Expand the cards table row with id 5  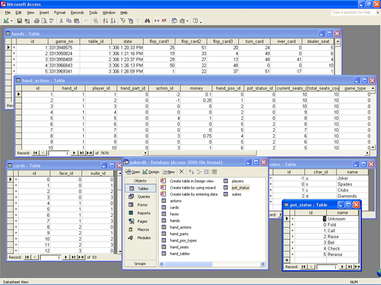(16, 209)
